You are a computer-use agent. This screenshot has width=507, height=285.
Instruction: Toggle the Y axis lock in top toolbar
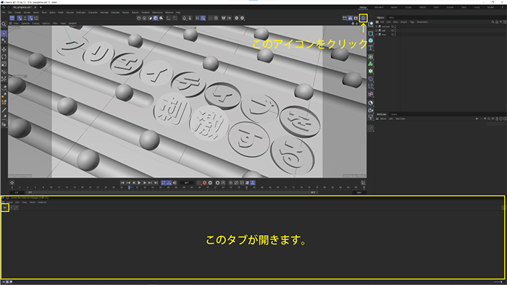tap(25, 18)
